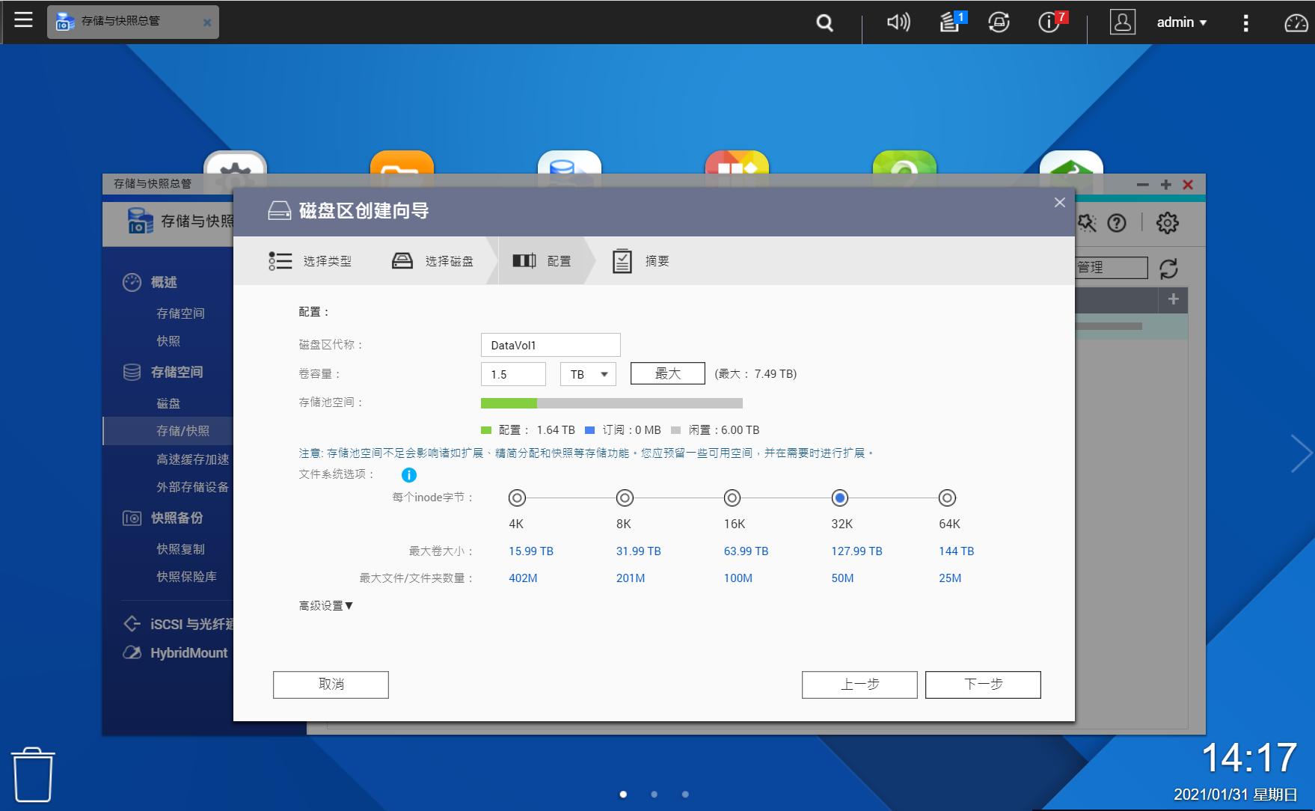Select the 16K inode size radio button
Image resolution: width=1315 pixels, height=811 pixels.
click(x=732, y=498)
